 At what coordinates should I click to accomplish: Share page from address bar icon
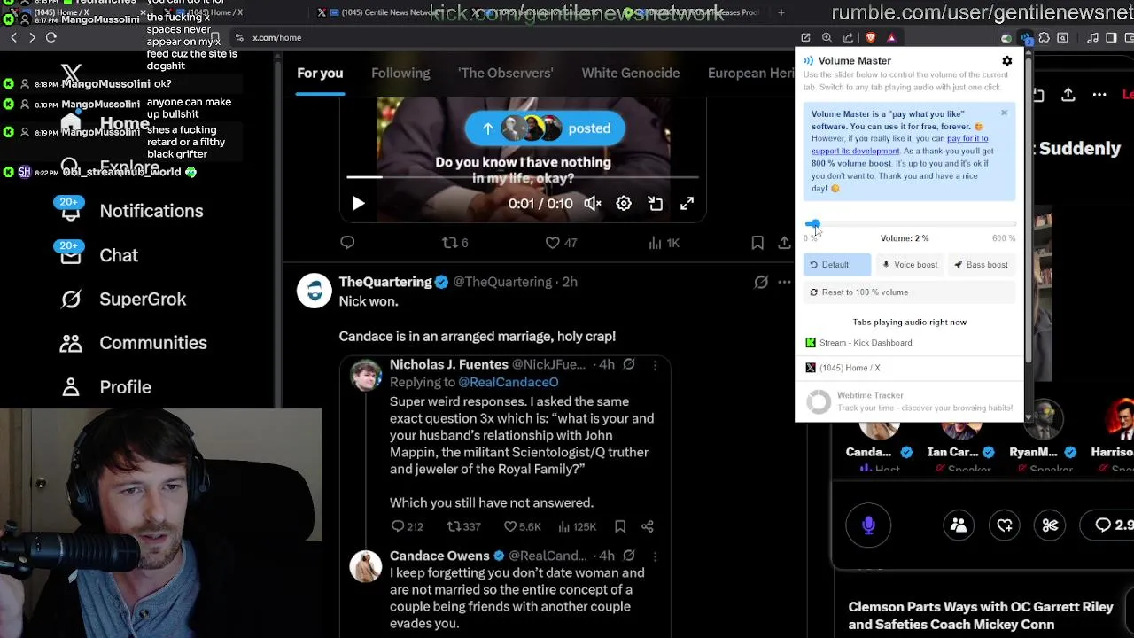[x=848, y=37]
